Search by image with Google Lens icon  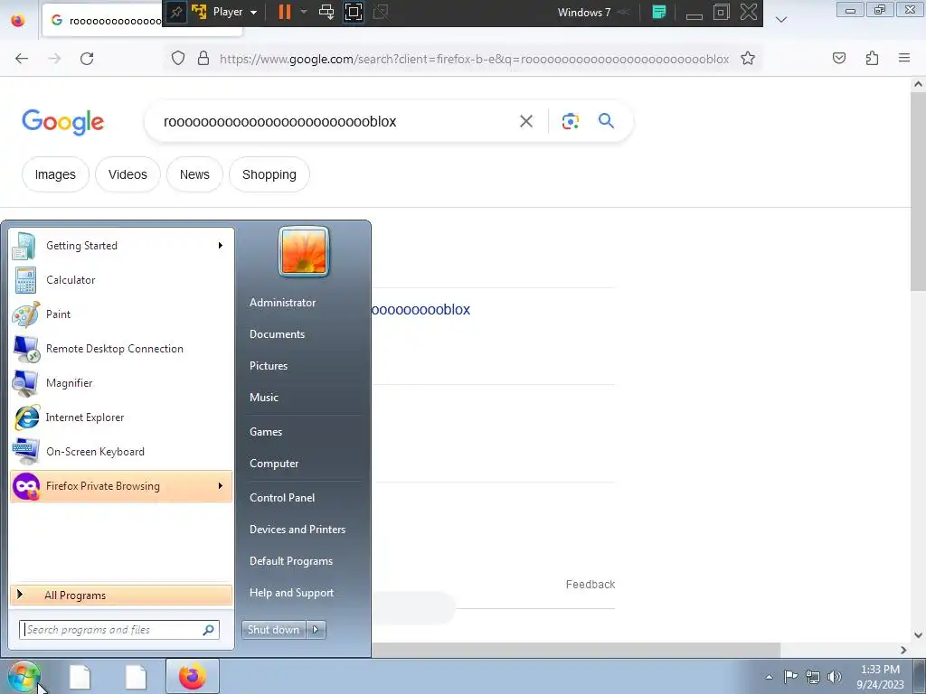570,121
